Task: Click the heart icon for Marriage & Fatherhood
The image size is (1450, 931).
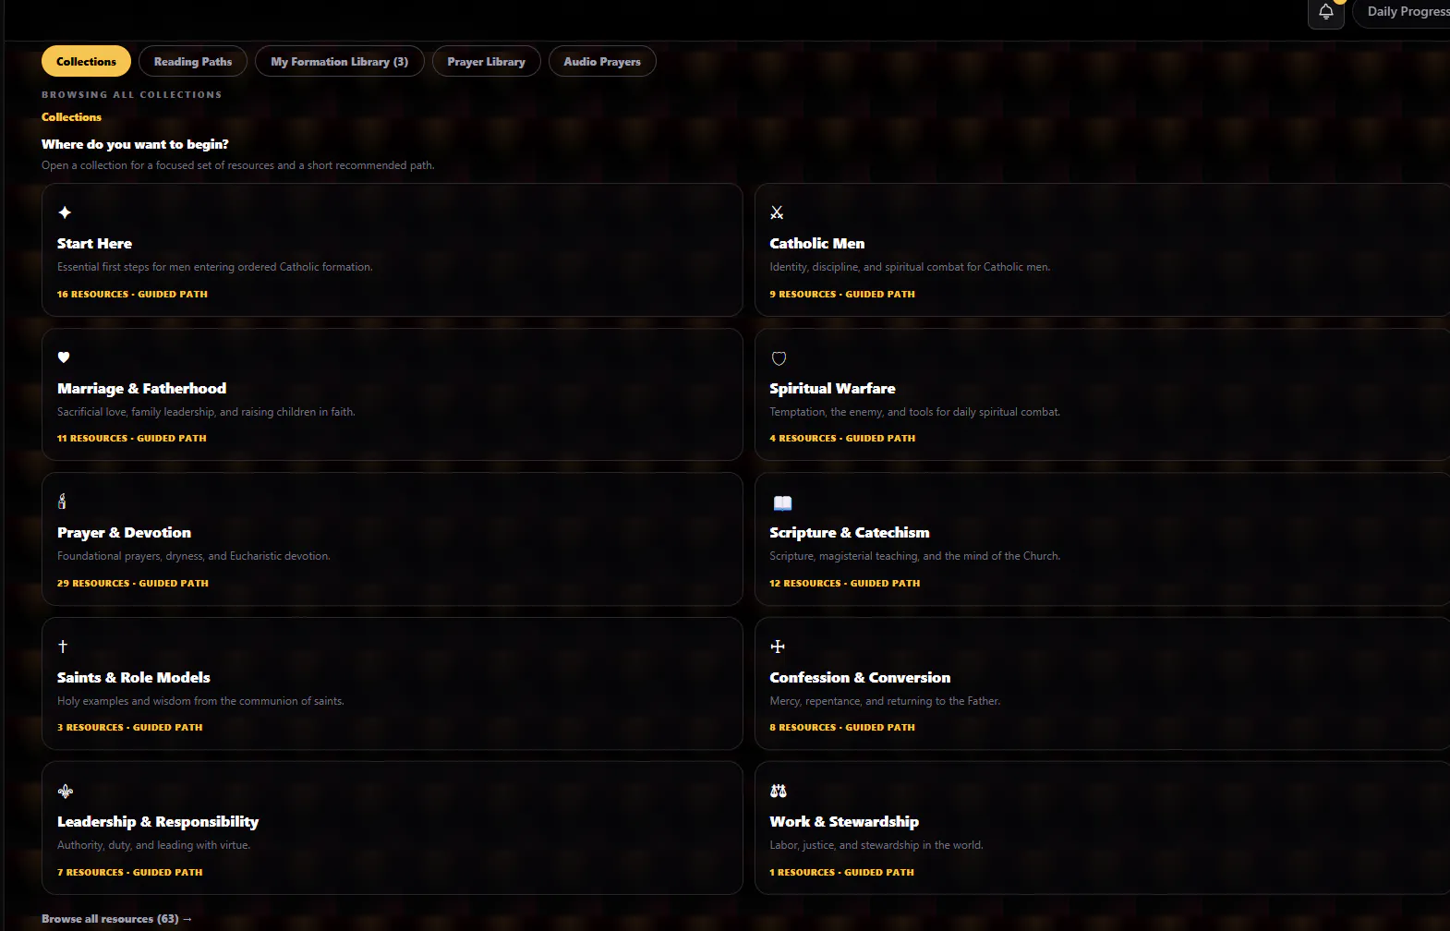Action: [64, 357]
